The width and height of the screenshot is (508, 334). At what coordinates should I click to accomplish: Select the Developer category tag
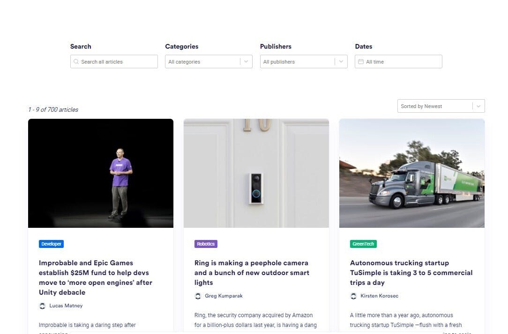pos(51,244)
